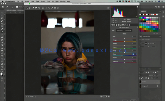Image resolution: width=165 pixels, height=101 pixels.
Task: Click the Photoshop search icon at top right
Action: pos(156,7)
